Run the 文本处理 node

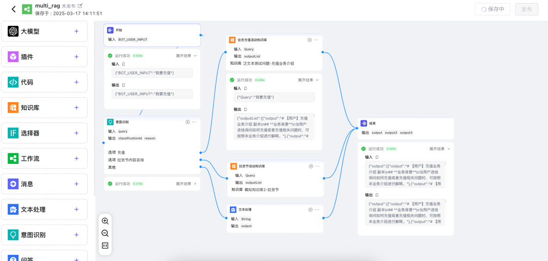[x=311, y=210]
